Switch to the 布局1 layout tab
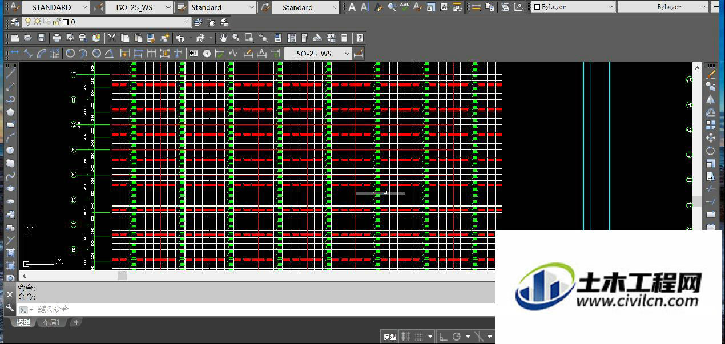This screenshot has width=725, height=344. (x=51, y=322)
